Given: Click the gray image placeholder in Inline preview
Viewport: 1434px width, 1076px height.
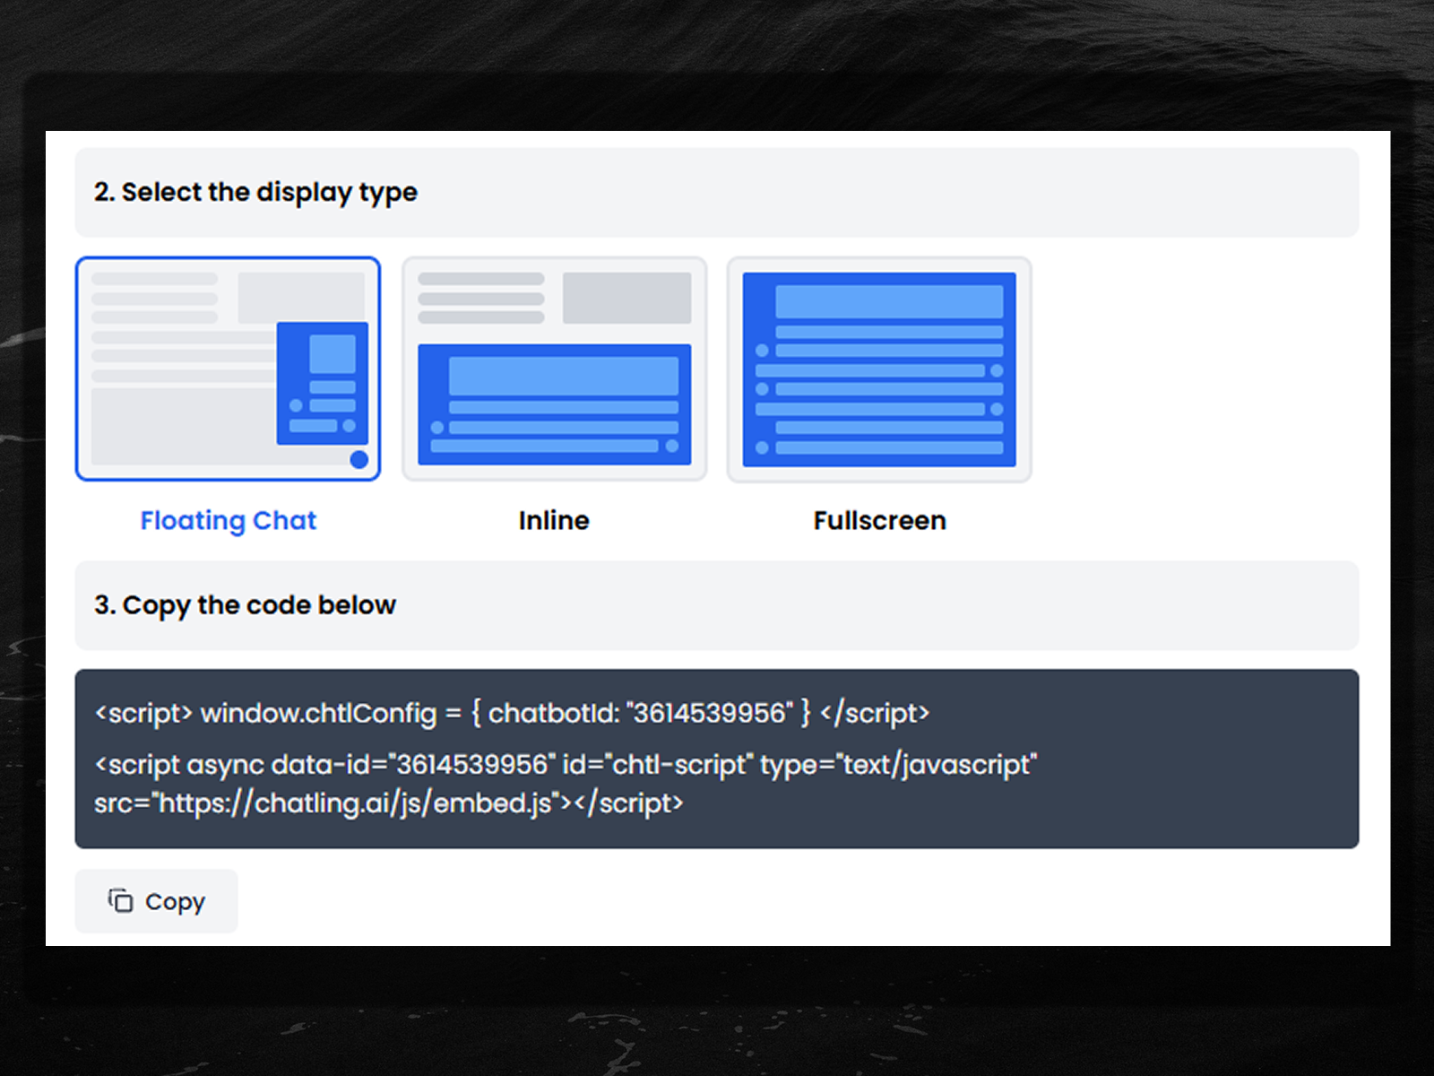Looking at the screenshot, I should (626, 298).
